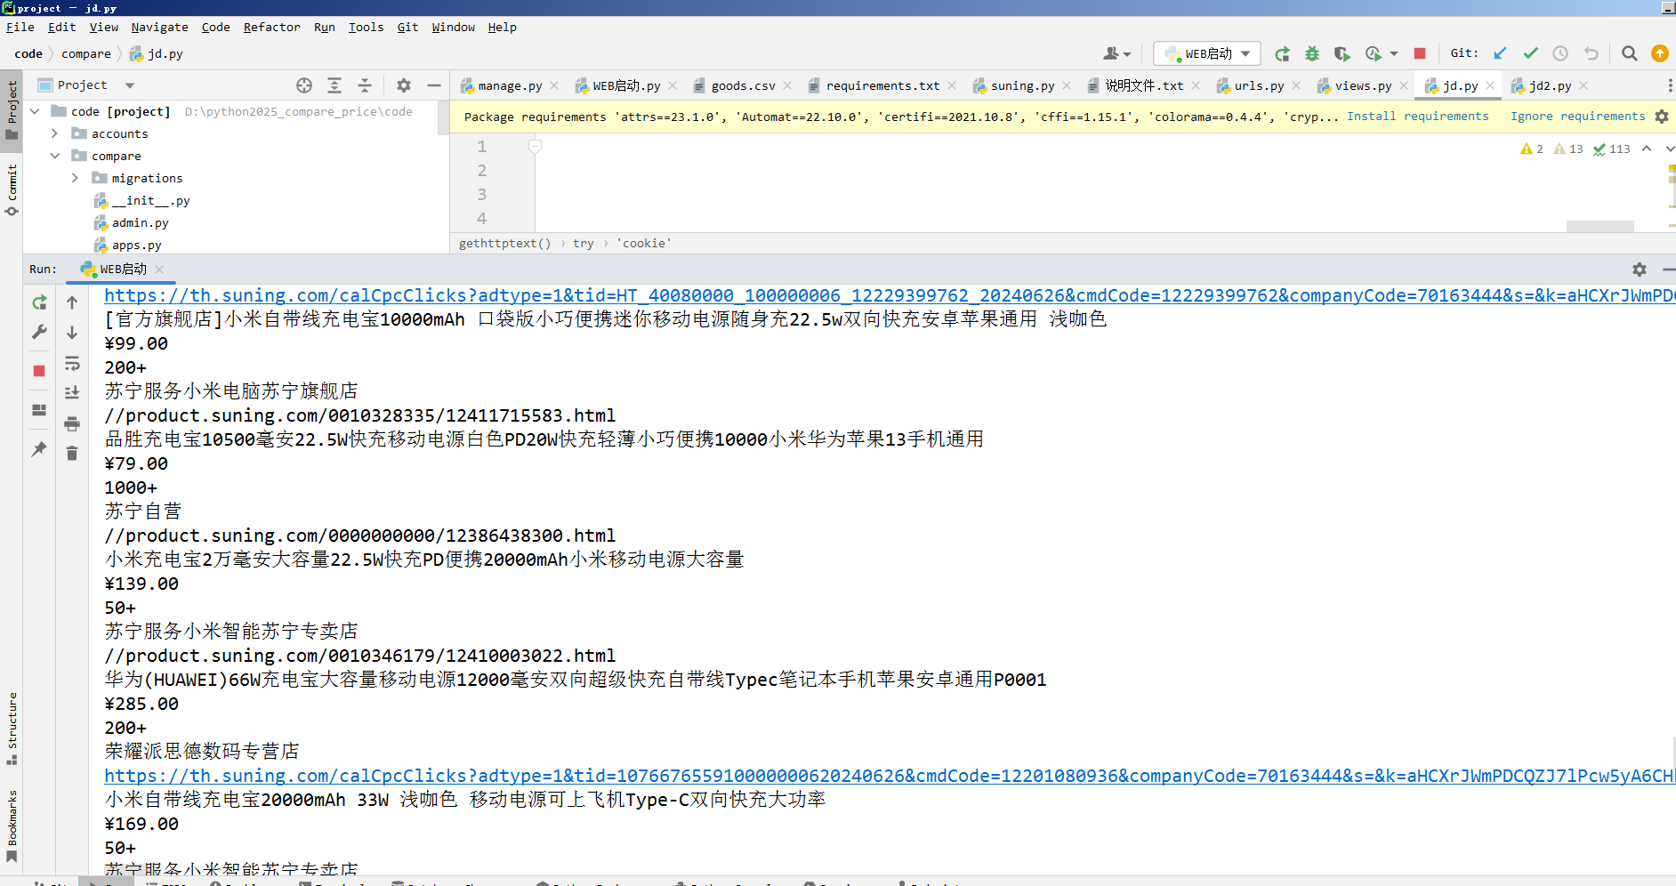Open Structure tool window sidebar tab
Image resolution: width=1676 pixels, height=886 pixels.
pyautogui.click(x=12, y=728)
